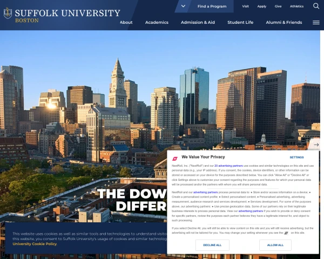
Task: Click the 20 advertising partners link
Action: coord(228,166)
